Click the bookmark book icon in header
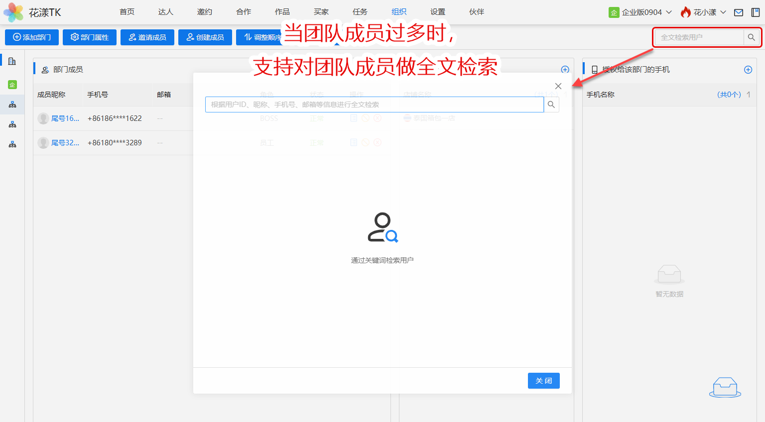The height and width of the screenshot is (422, 765). [x=756, y=12]
